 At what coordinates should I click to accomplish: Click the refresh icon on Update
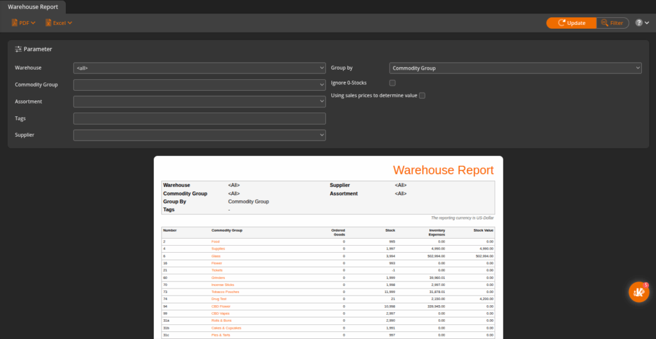coord(562,23)
